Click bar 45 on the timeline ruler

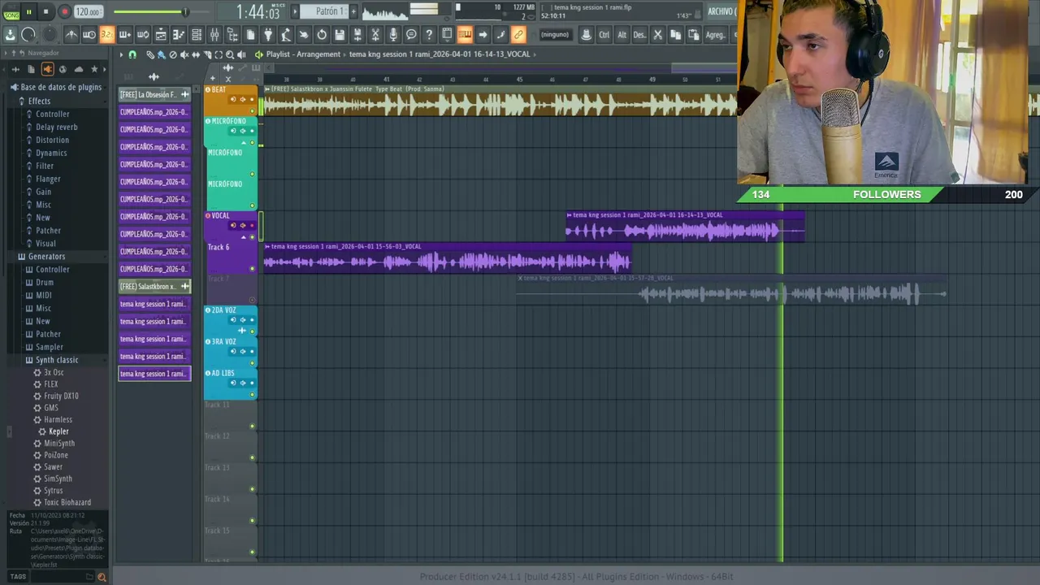pos(519,79)
